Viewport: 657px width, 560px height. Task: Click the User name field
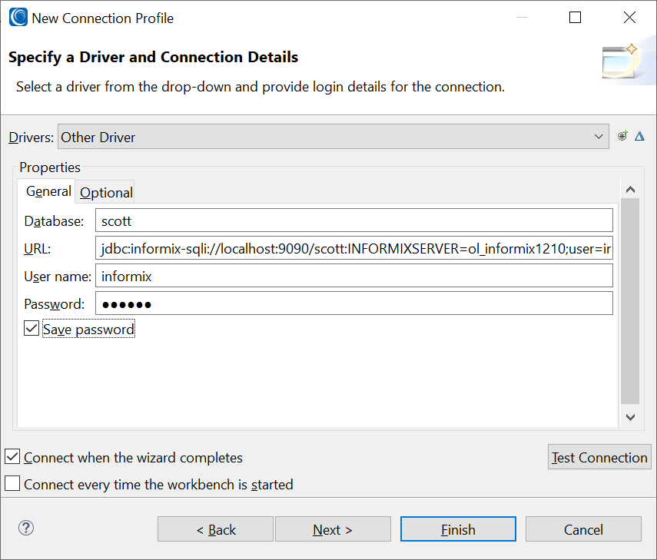(354, 276)
